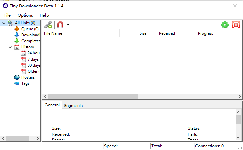Screen dimensions: 243x150
Task: Collapse the All Links tree node
Action: tap(4, 23)
